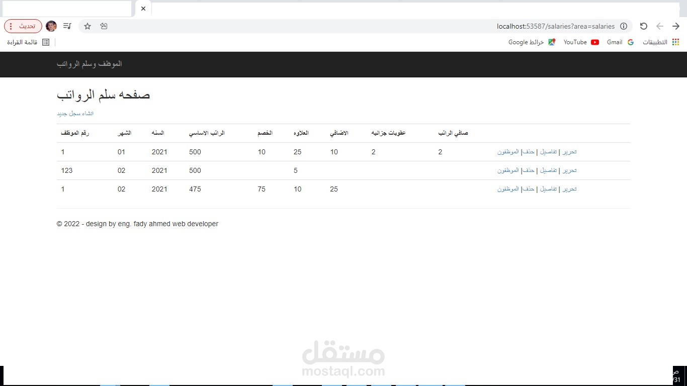The image size is (687, 386).
Task: Click انشاء سجل جديد link
Action: 75,114
